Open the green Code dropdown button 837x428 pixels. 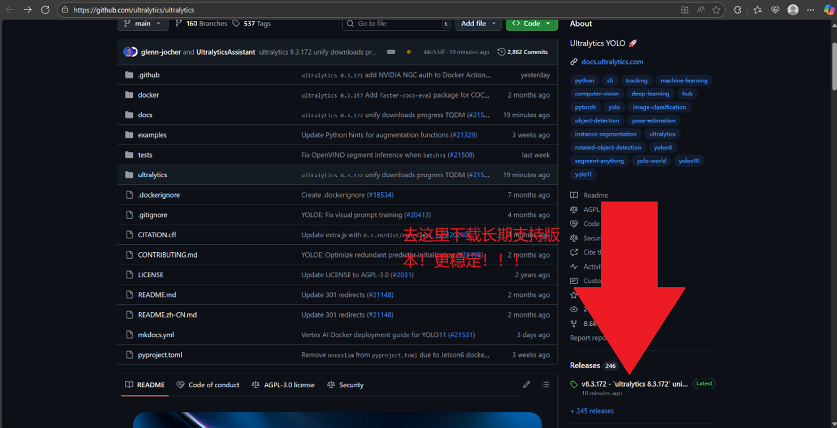pyautogui.click(x=532, y=24)
